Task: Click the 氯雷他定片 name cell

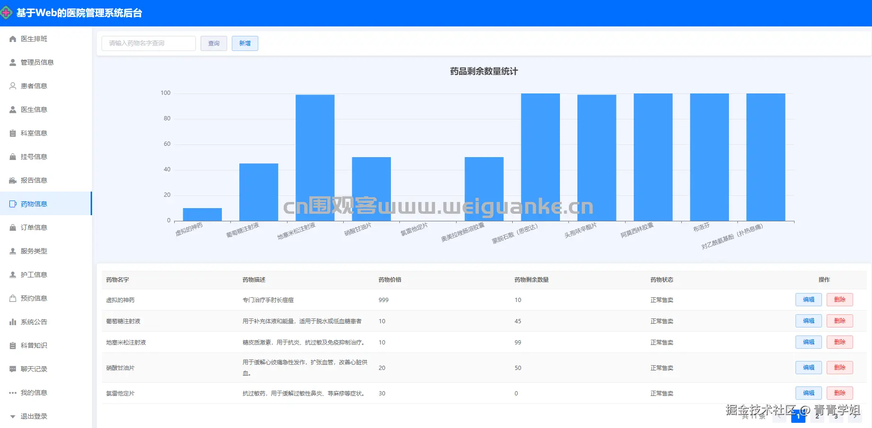Action: coord(120,394)
